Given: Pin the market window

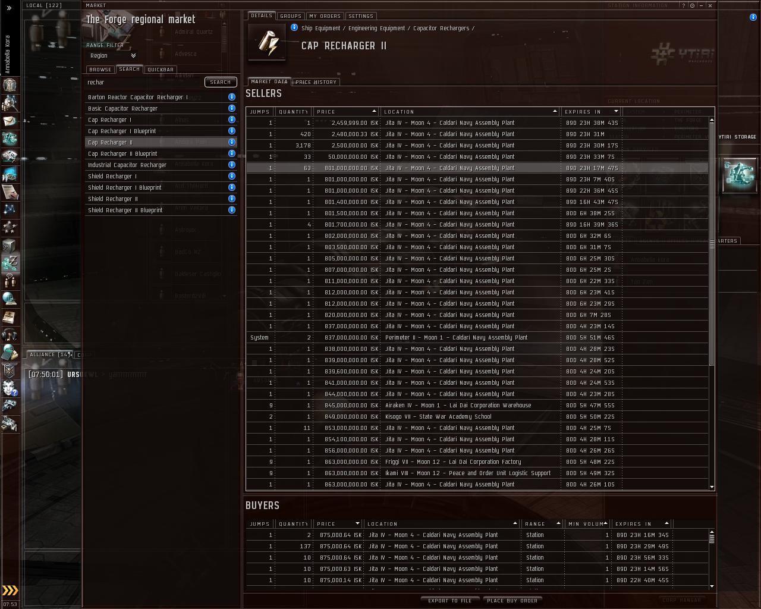Looking at the screenshot, I should (693, 5).
